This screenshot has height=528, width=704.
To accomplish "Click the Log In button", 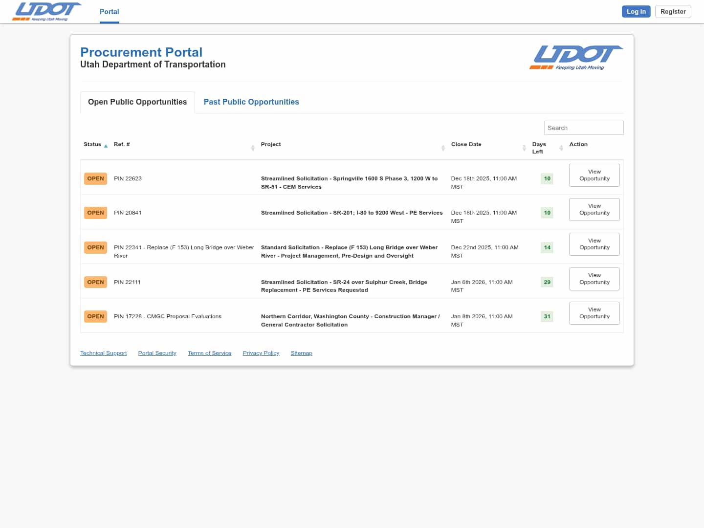I will (x=636, y=12).
